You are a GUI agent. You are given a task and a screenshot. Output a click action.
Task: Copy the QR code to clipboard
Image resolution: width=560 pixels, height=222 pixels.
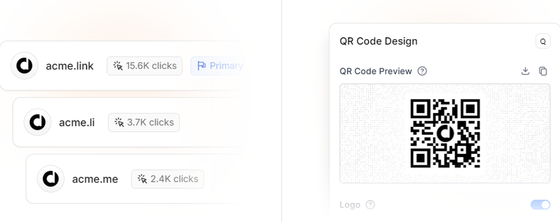(x=543, y=71)
